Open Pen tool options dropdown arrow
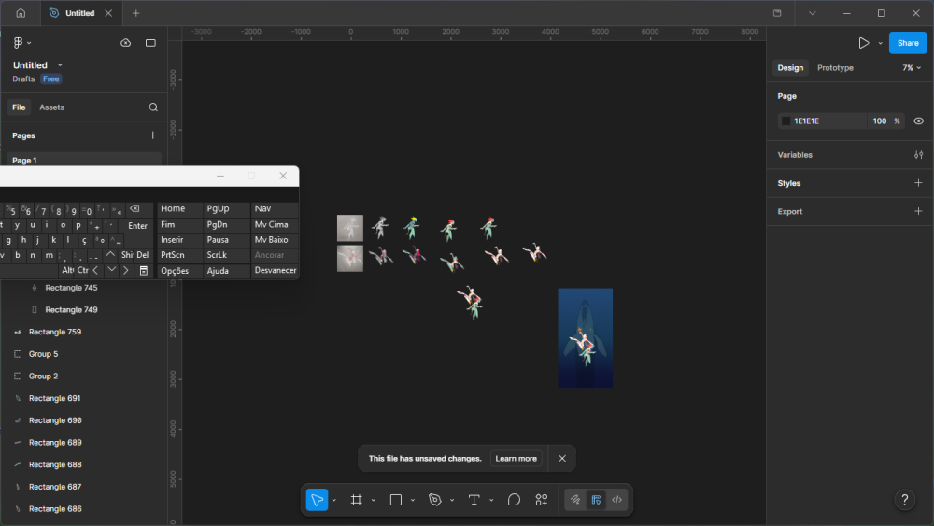934x526 pixels. [x=452, y=500]
